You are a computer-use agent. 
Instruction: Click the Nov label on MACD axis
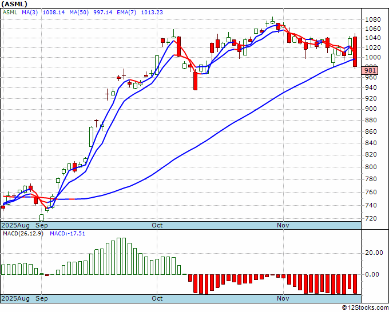tap(283, 298)
